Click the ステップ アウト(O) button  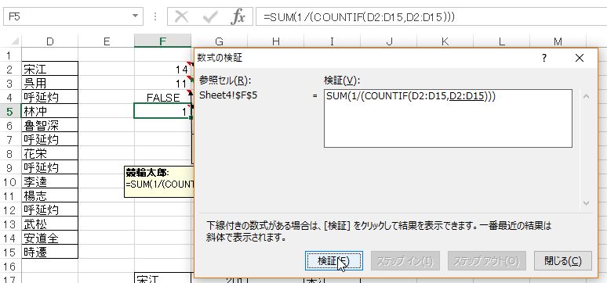pyautogui.click(x=486, y=261)
